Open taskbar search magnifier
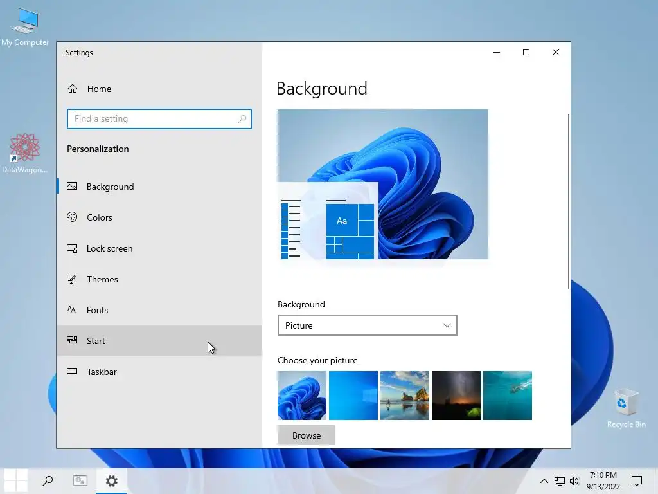 coord(48,480)
